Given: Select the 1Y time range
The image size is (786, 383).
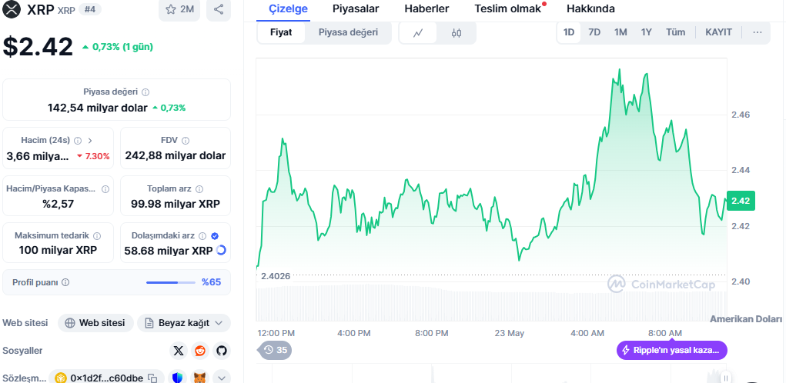Looking at the screenshot, I should point(647,32).
